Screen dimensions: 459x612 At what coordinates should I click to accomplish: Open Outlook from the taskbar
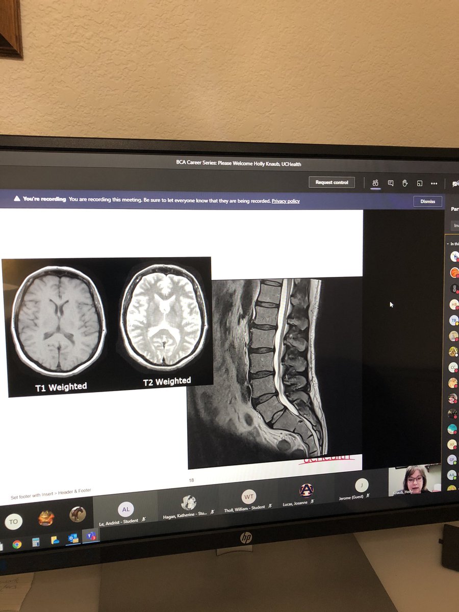click(73, 538)
